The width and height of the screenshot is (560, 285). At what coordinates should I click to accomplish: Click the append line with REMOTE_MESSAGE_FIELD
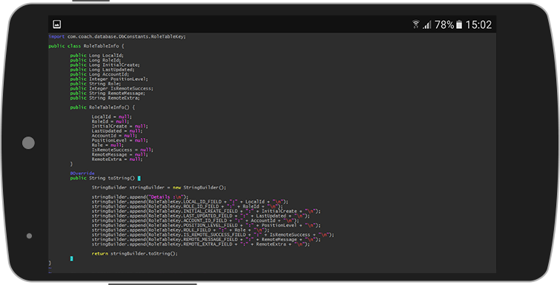pyautogui.click(x=206, y=239)
